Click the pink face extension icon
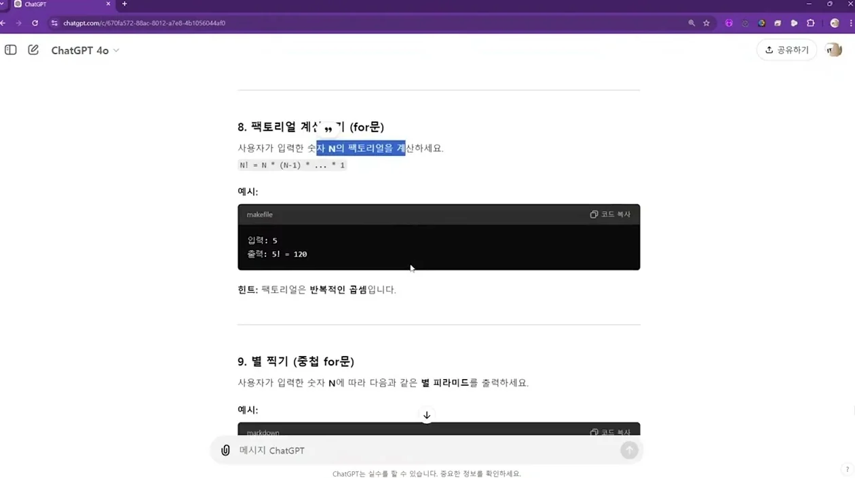855x478 pixels. [x=729, y=23]
